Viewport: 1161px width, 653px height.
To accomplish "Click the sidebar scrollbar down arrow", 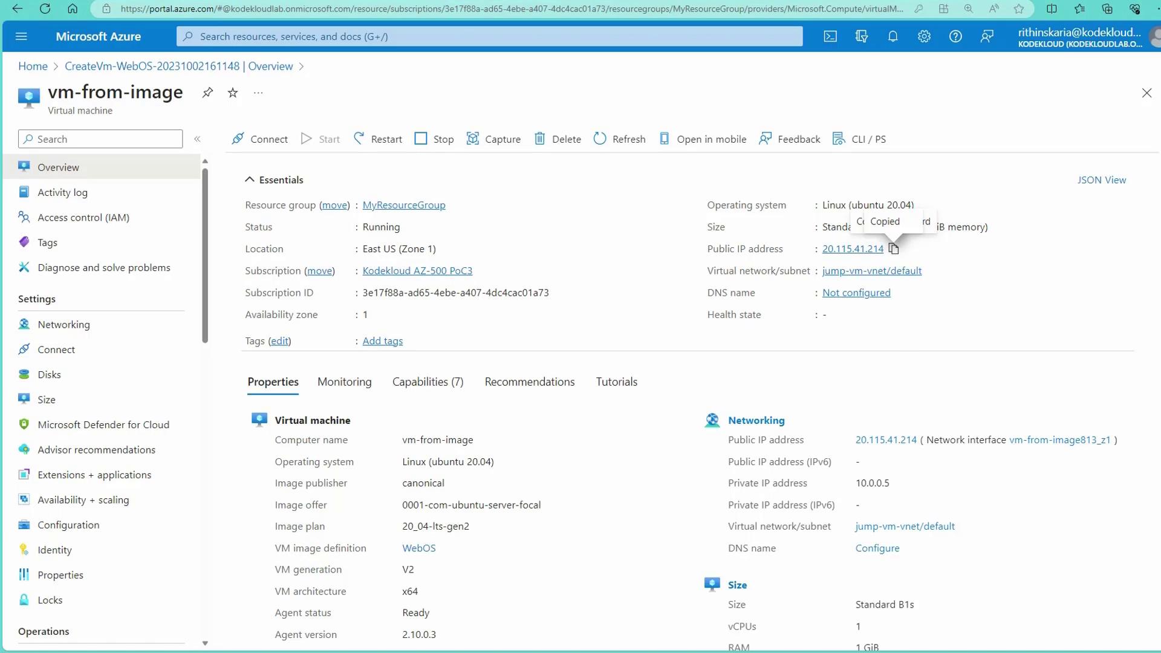I will pyautogui.click(x=205, y=643).
